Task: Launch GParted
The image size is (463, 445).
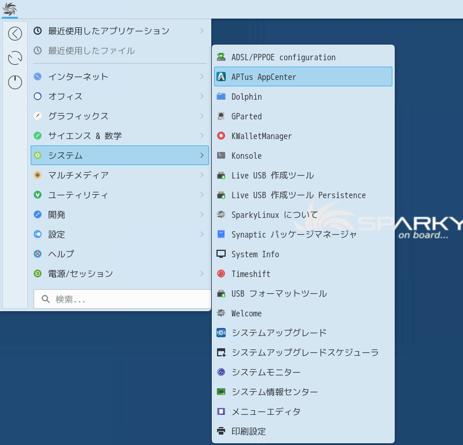Action: [x=303, y=116]
